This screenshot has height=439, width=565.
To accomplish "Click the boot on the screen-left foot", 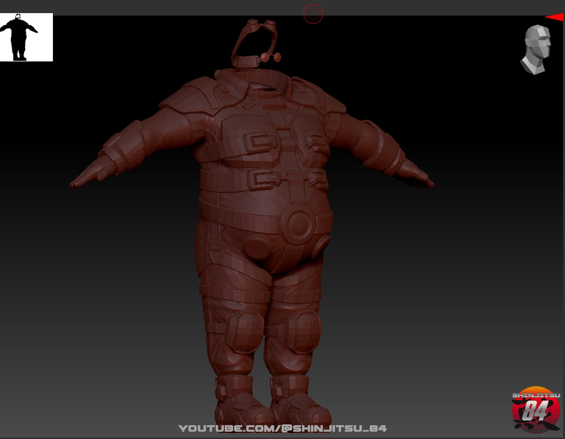I will tap(240, 404).
